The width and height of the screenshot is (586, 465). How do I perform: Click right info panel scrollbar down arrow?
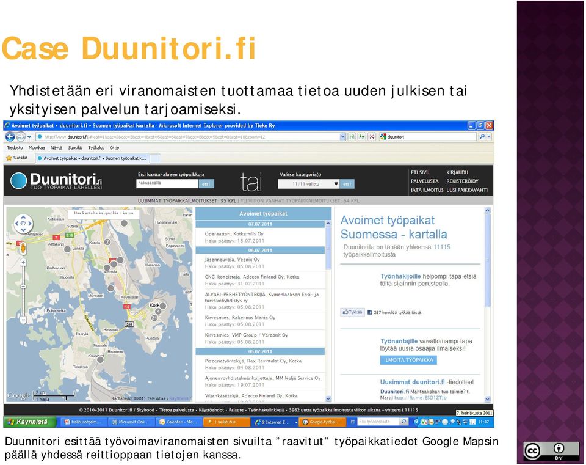(487, 399)
